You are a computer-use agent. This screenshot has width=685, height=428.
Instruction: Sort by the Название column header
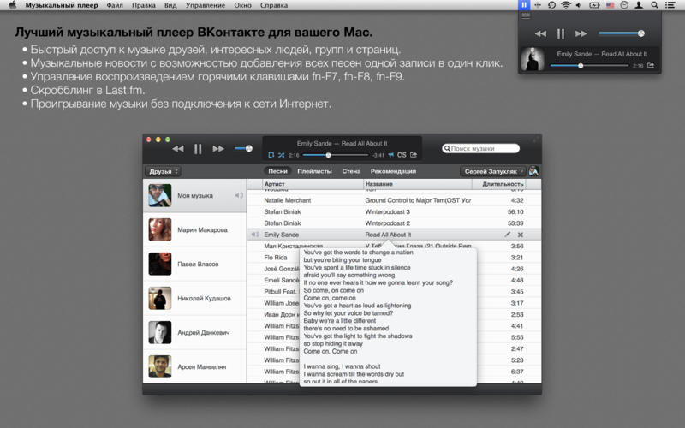(x=418, y=184)
